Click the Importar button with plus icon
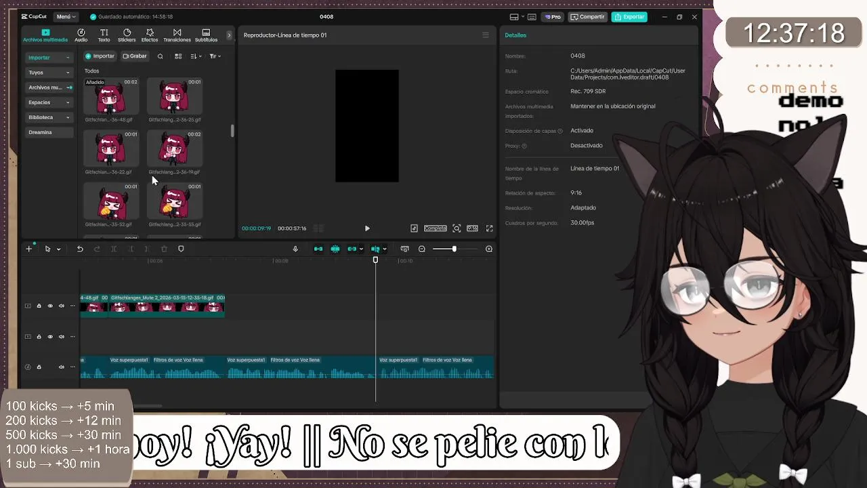Screen dimensions: 867x488 tap(100, 56)
